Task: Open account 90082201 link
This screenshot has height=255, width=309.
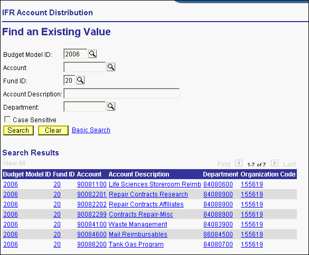Action: (92, 194)
